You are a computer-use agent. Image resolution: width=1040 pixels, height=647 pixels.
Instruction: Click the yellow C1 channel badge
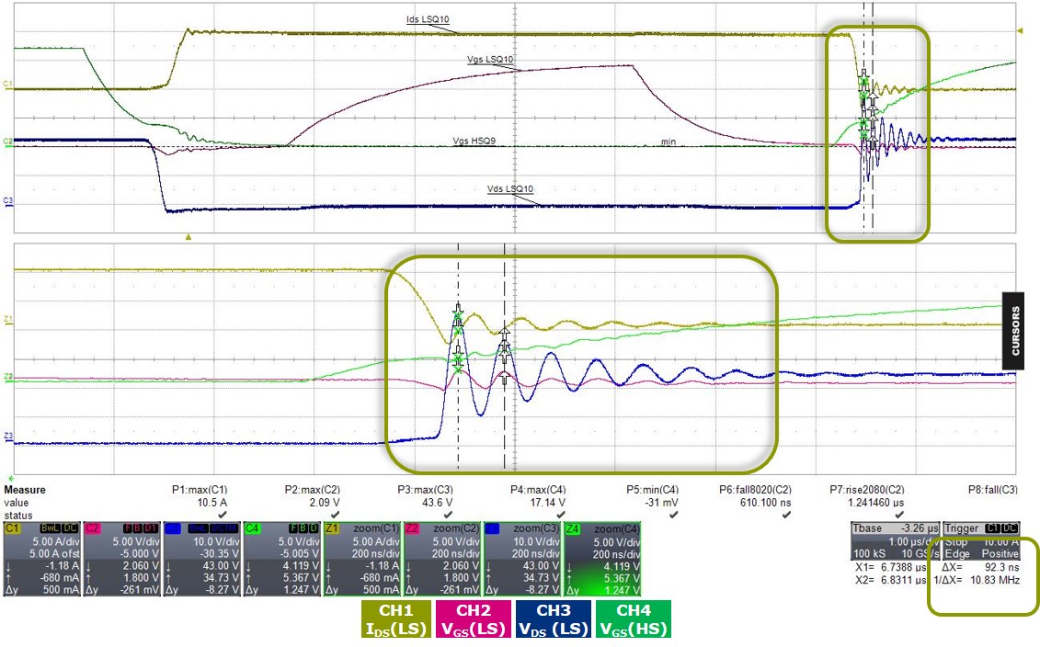coord(12,529)
